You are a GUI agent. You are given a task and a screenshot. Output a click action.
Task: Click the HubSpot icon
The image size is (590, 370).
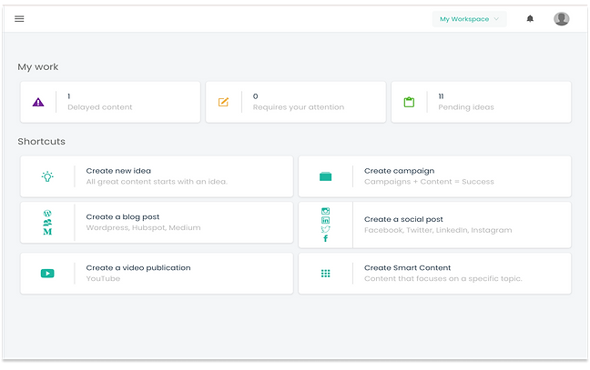click(47, 223)
